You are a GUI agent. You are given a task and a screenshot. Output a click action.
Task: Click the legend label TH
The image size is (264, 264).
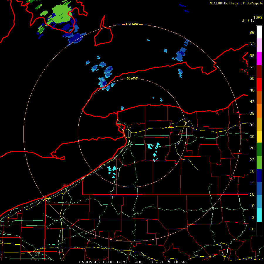pyautogui.click(x=252, y=229)
